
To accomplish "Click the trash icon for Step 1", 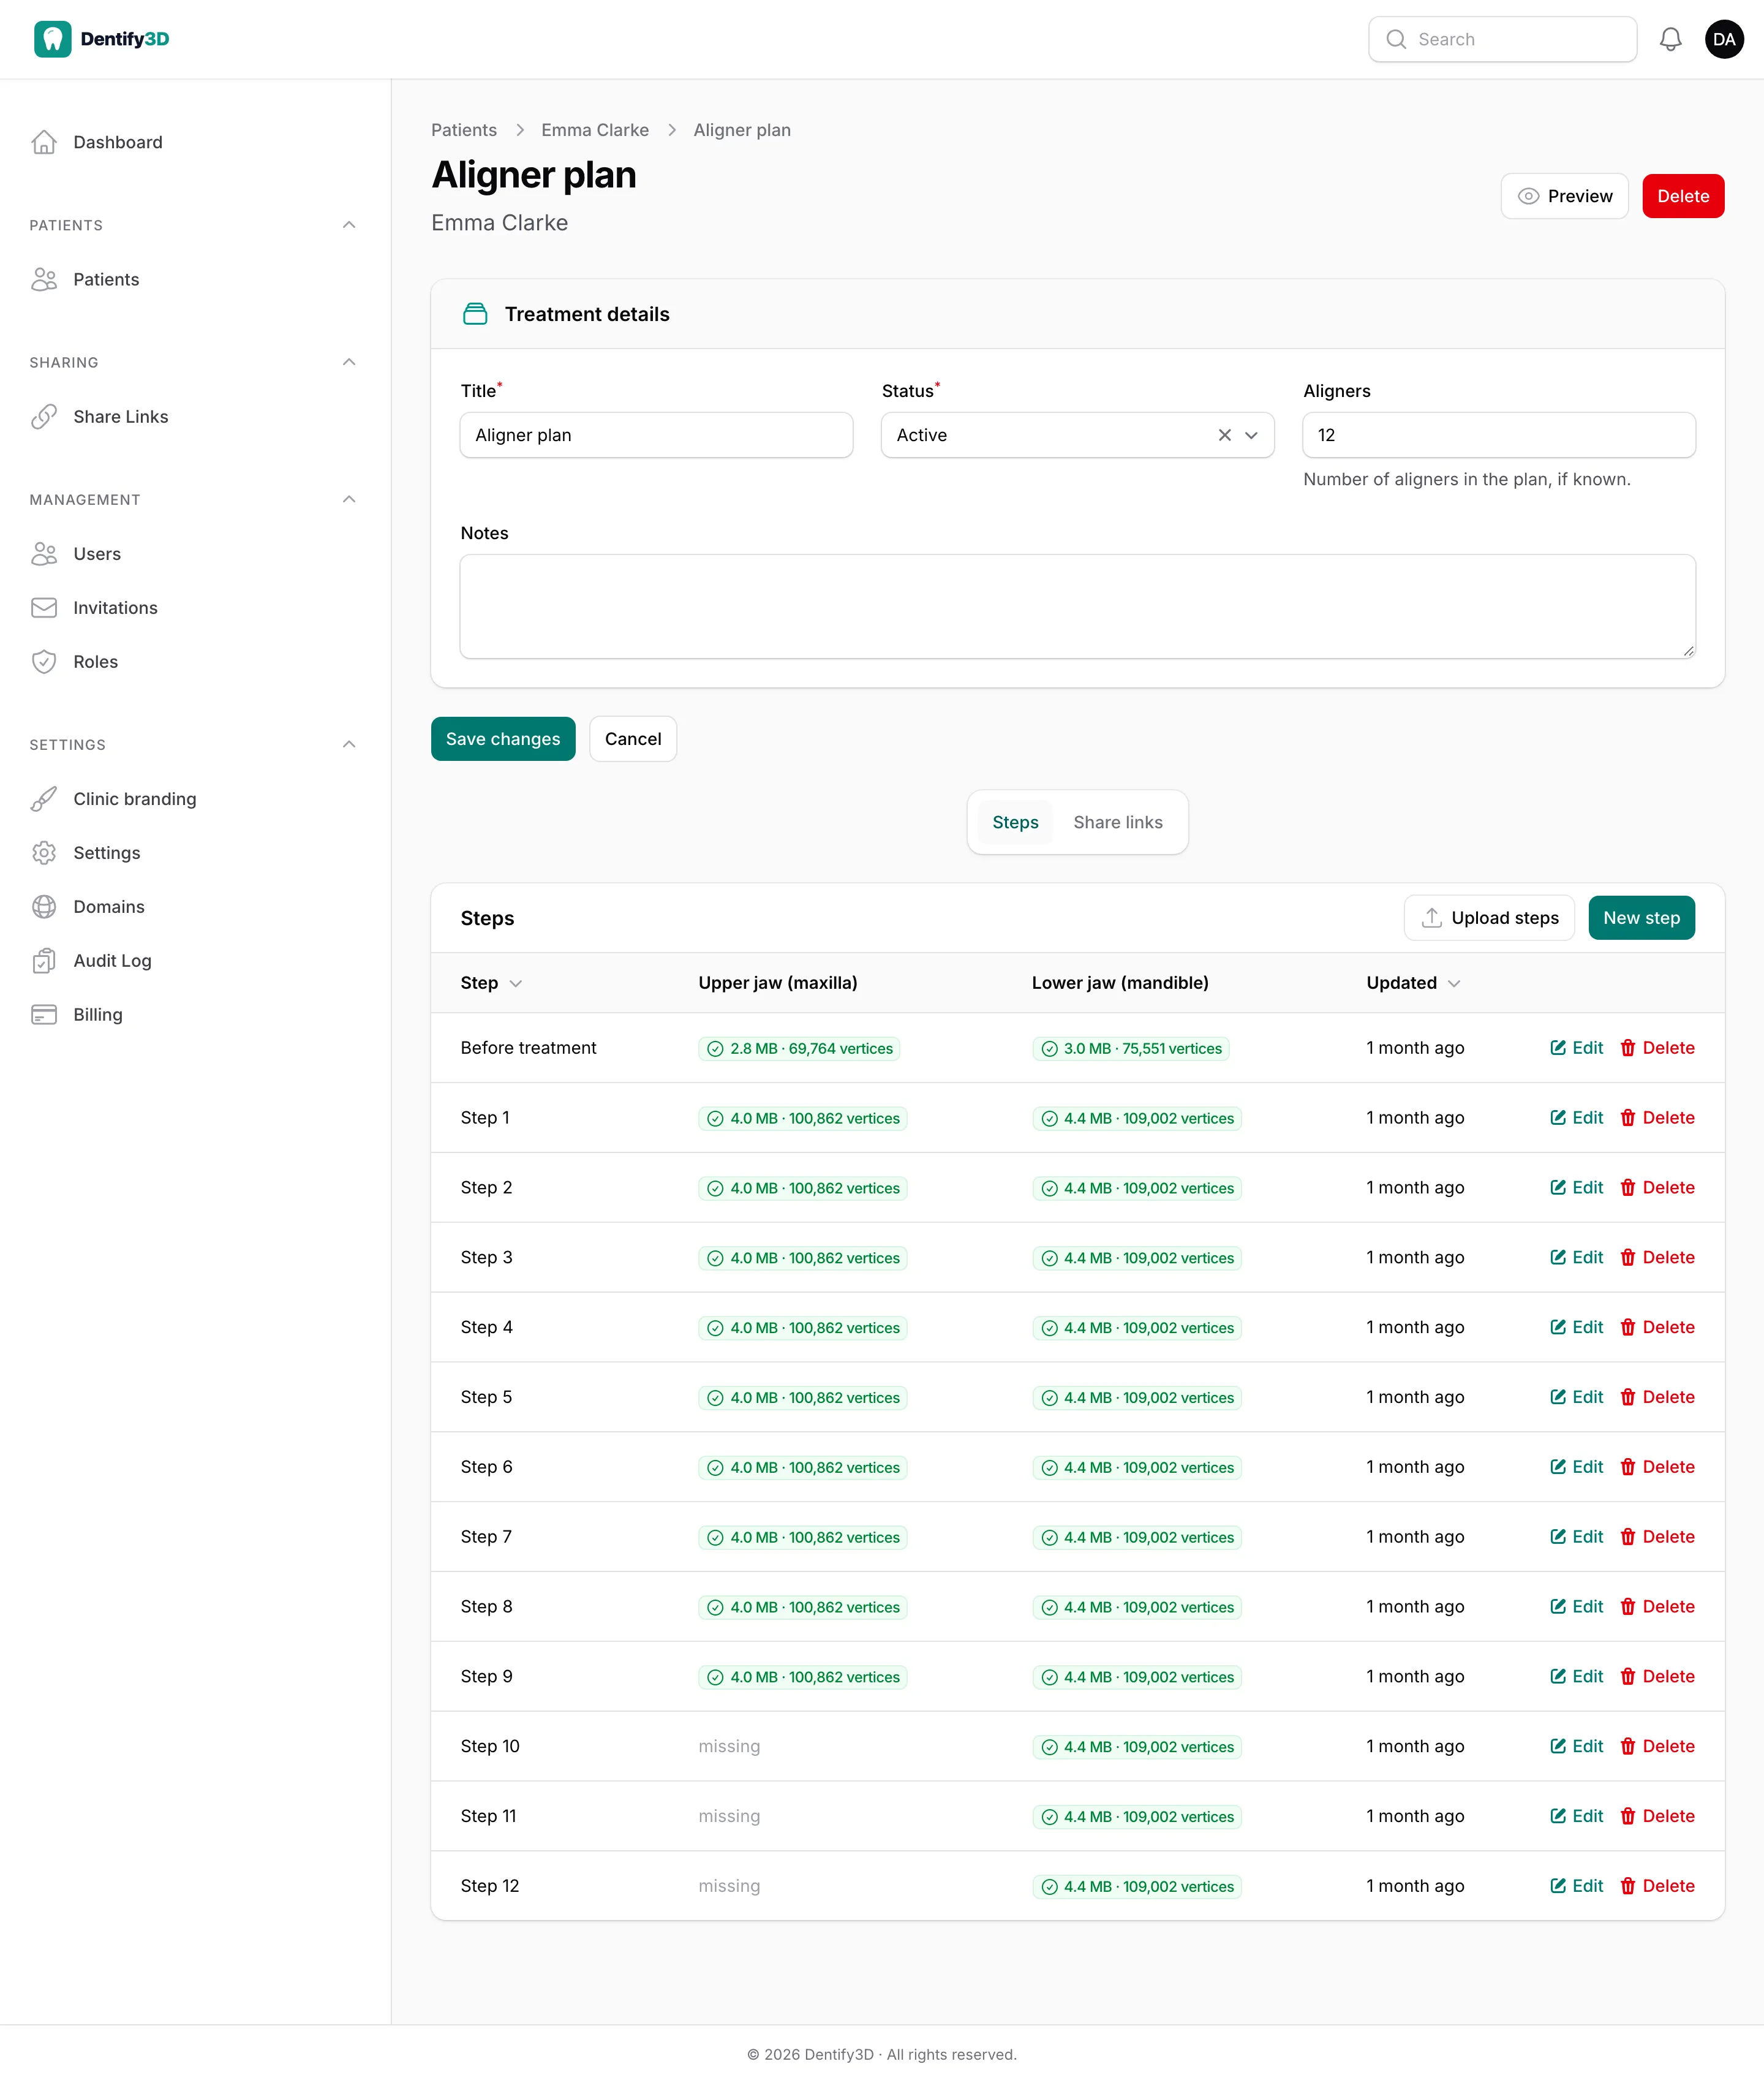I will [1628, 1117].
